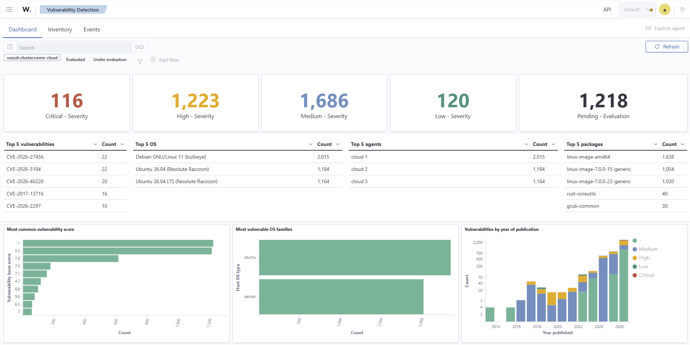Expand the Top 5 vulnerabilities column chevron
The height and width of the screenshot is (345, 690).
pyautogui.click(x=95, y=144)
